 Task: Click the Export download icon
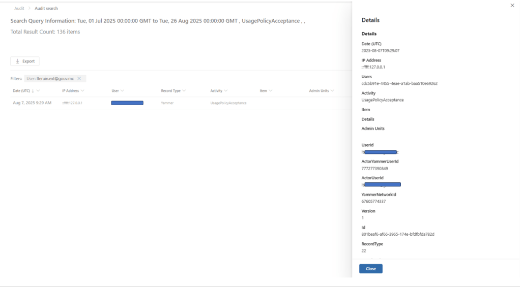[x=18, y=61]
